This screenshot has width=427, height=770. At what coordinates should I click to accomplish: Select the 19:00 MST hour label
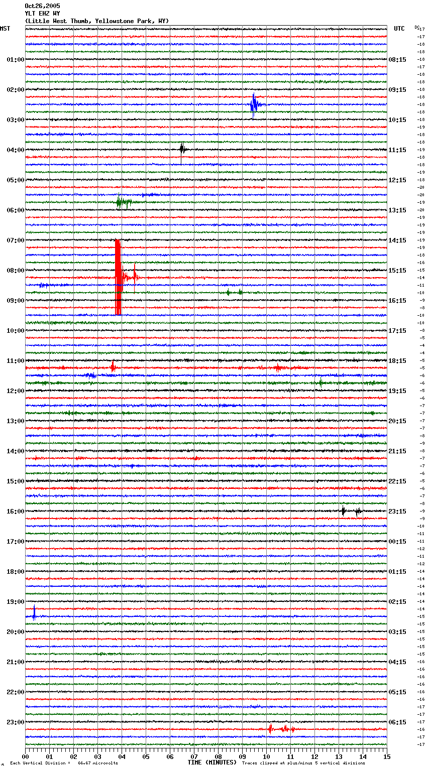tap(15, 602)
